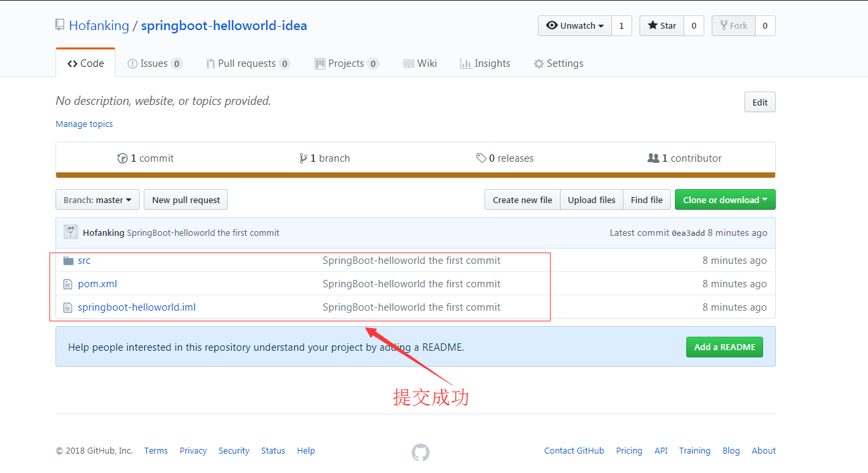View the 1 branch list
This screenshot has height=473, width=868.
click(325, 158)
